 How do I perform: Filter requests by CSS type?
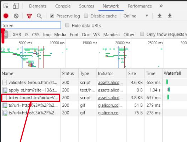coord(36,35)
